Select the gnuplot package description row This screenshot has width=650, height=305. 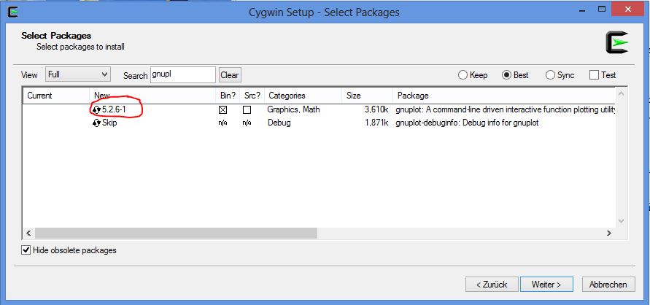pyautogui.click(x=506, y=110)
